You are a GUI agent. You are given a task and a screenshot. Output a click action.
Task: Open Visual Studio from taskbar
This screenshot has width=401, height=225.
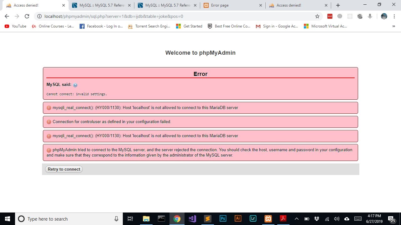(x=192, y=219)
